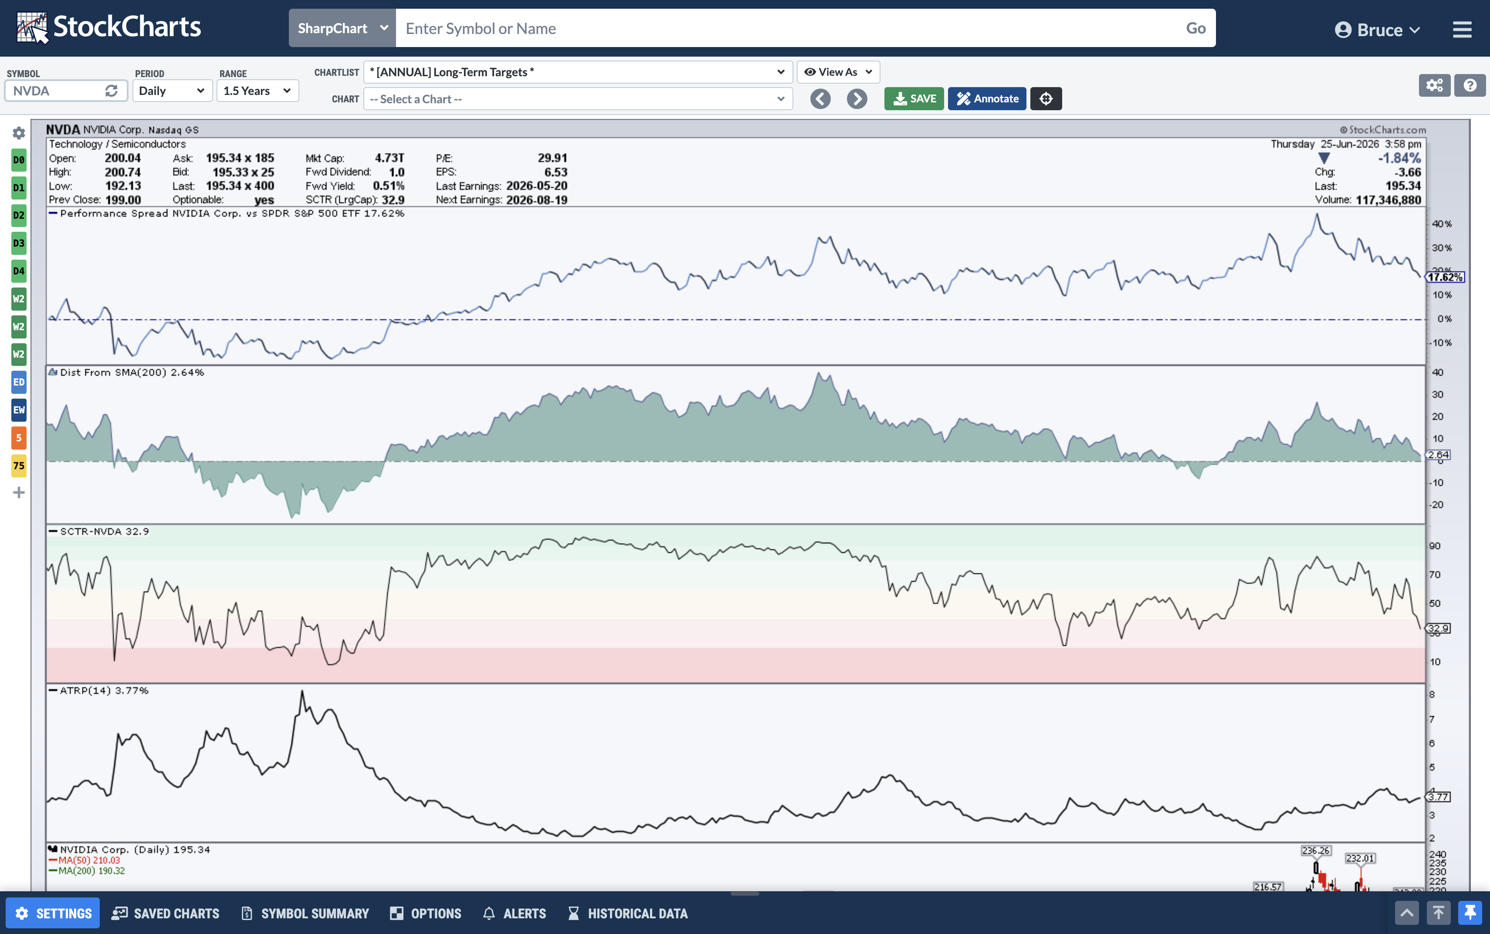Select the first W2 chart style

[19, 299]
